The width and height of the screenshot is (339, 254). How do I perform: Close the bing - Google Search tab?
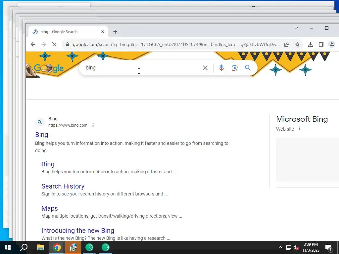coord(103,32)
